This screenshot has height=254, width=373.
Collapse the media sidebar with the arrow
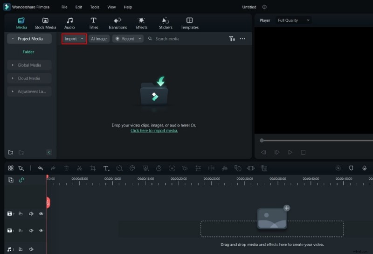coord(49,153)
